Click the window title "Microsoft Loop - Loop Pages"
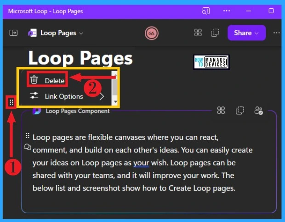The height and width of the screenshot is (222, 285). pyautogui.click(x=46, y=11)
